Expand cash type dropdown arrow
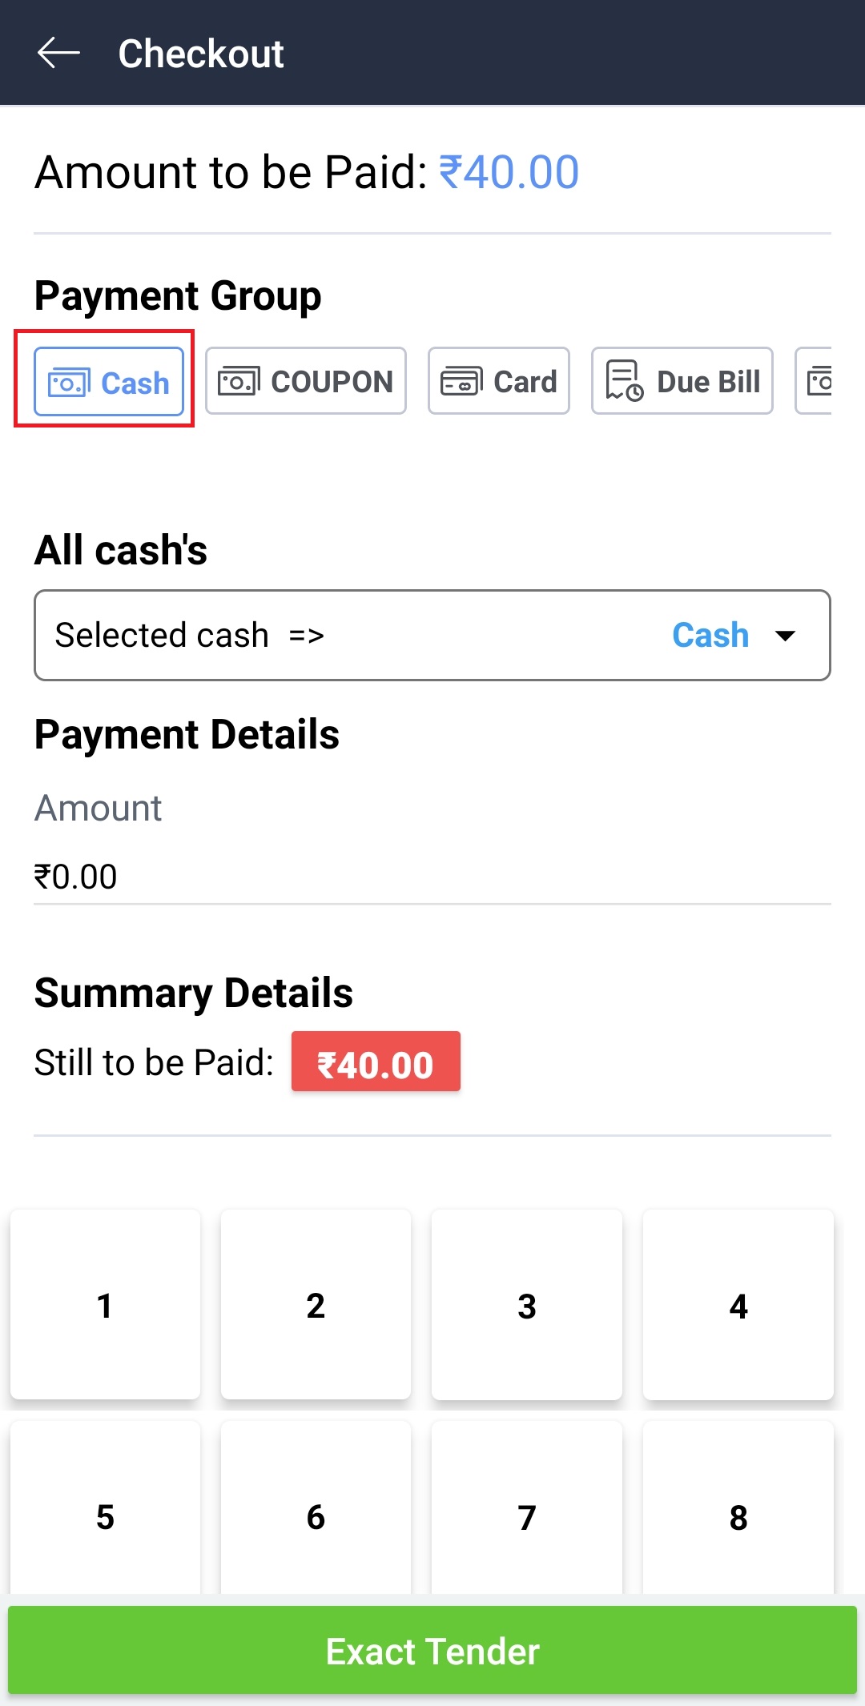Viewport: 865px width, 1706px height. [786, 636]
